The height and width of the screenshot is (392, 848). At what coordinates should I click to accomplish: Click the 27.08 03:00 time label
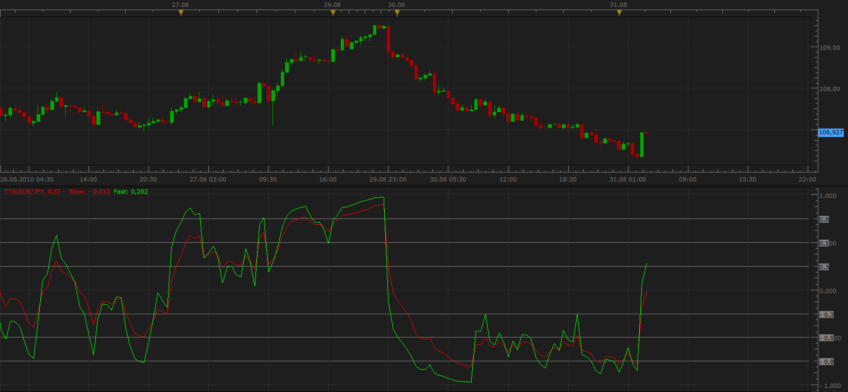pos(208,179)
